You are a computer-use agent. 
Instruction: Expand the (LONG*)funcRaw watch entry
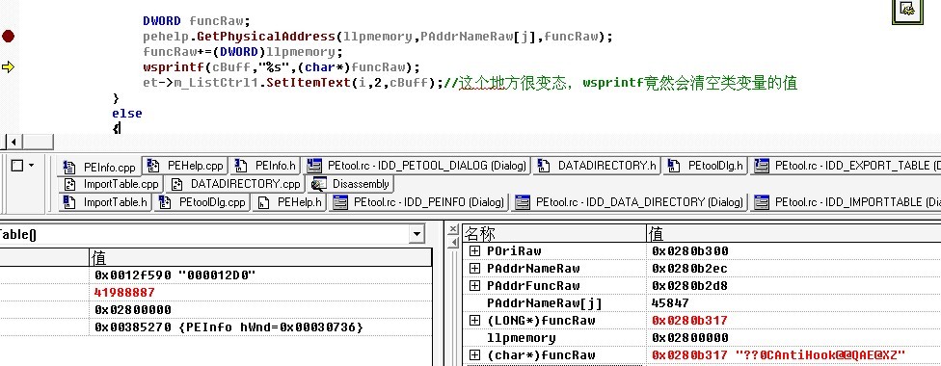coord(474,321)
